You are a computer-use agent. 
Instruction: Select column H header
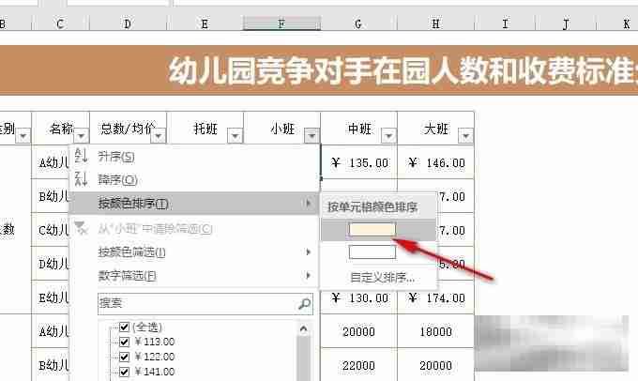click(x=435, y=23)
